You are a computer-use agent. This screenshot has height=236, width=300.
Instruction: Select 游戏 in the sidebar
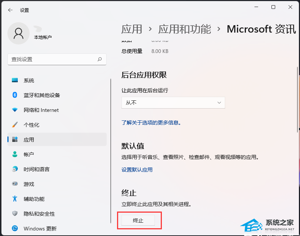point(57,184)
